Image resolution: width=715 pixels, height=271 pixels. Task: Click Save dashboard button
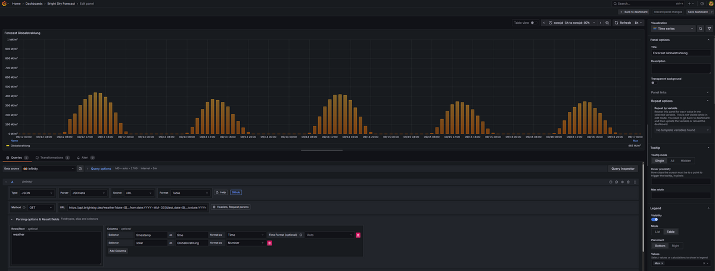(x=697, y=12)
